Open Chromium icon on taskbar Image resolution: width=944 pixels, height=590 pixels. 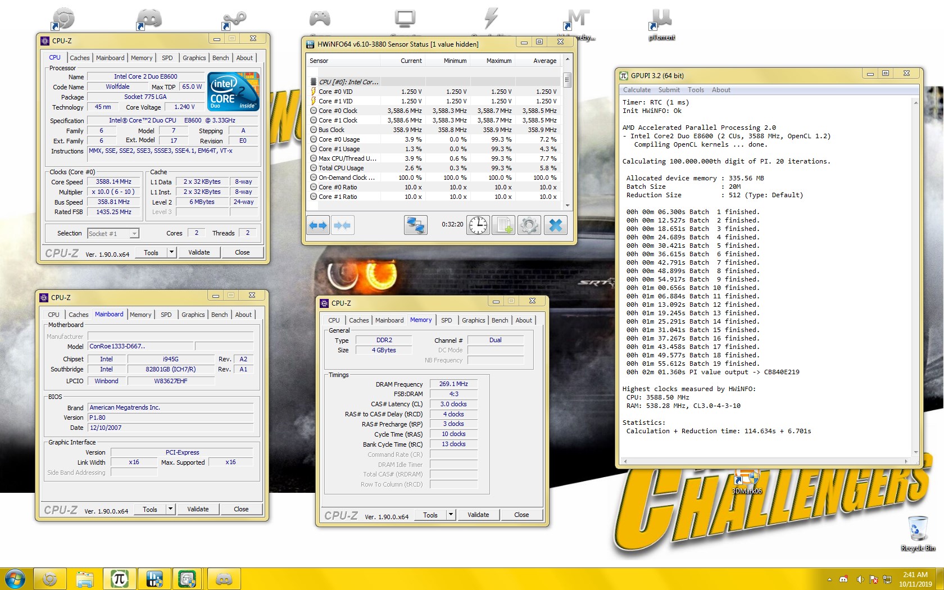coord(50,579)
